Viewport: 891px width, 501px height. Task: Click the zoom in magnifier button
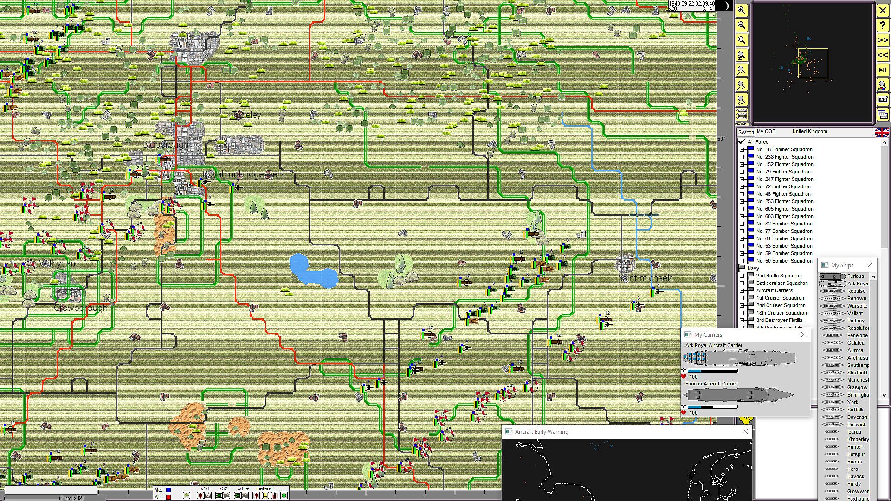742,10
